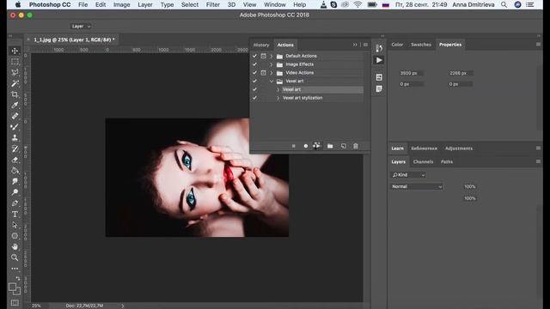The height and width of the screenshot is (309, 550).
Task: Collapse the Vexel art folder set
Action: click(x=272, y=82)
